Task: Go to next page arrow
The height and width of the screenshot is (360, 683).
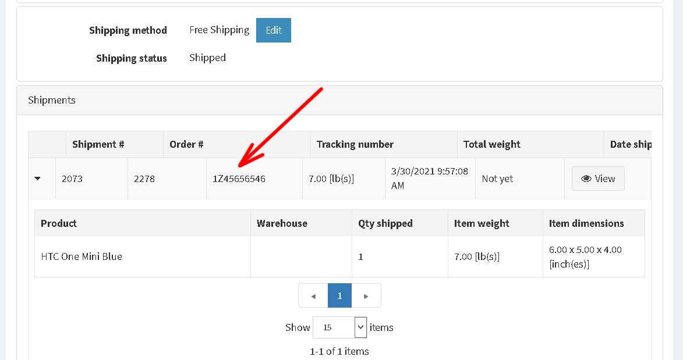Action: [366, 296]
